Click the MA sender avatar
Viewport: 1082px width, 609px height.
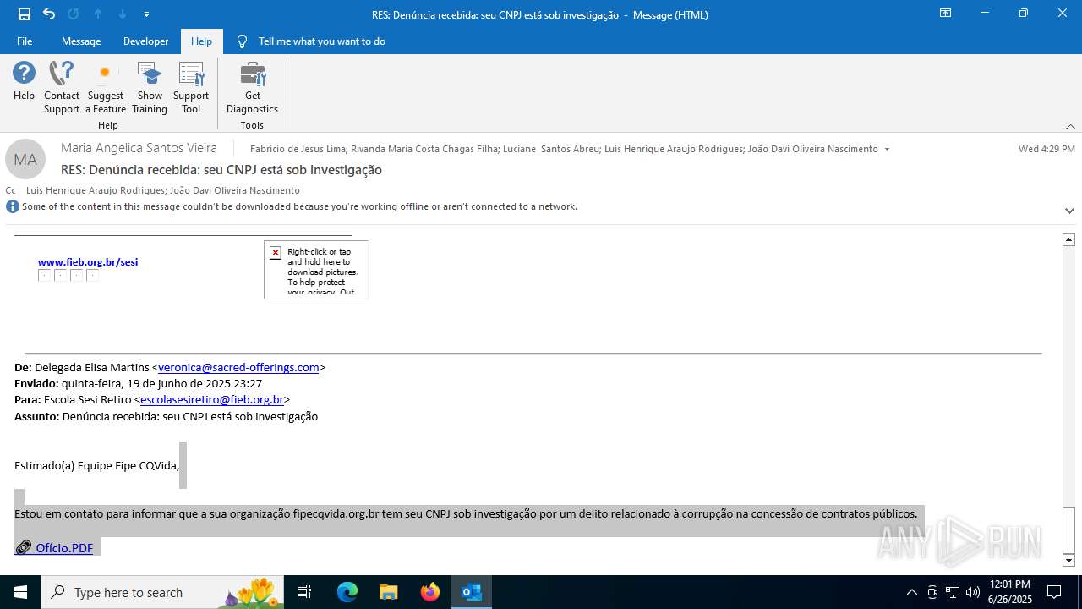25,159
